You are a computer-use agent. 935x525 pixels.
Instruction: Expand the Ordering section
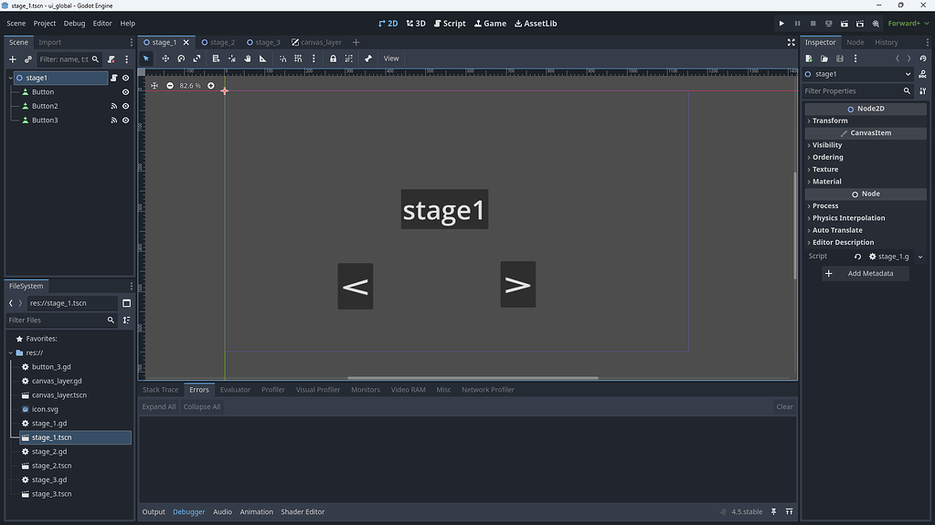[866, 157]
